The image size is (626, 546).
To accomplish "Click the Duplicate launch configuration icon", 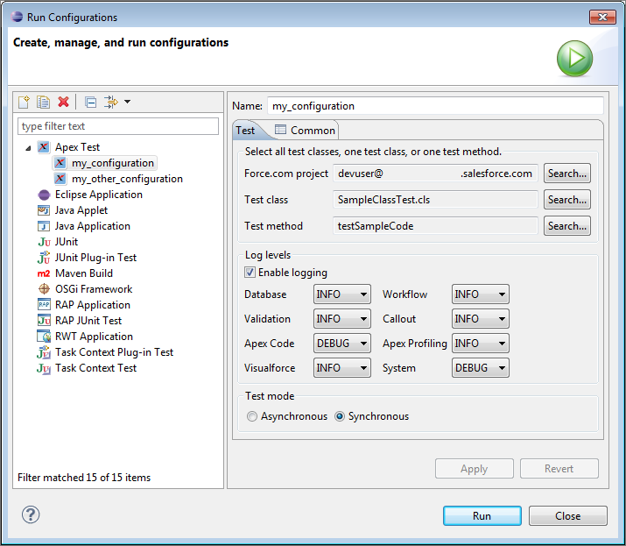I will click(43, 102).
